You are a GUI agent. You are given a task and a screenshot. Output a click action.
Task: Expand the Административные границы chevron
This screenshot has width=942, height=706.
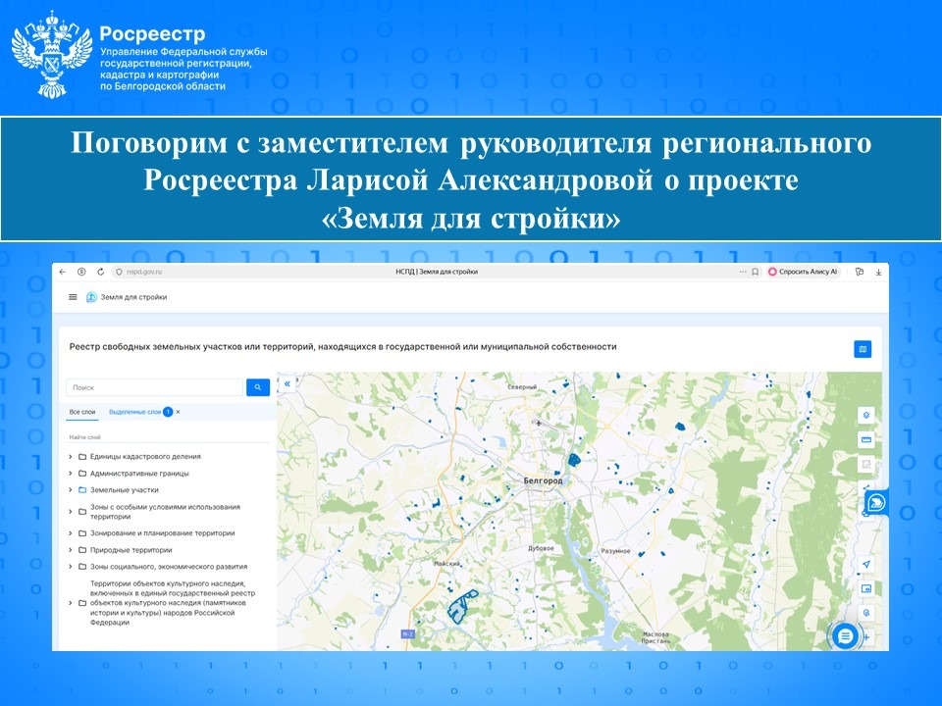point(71,474)
